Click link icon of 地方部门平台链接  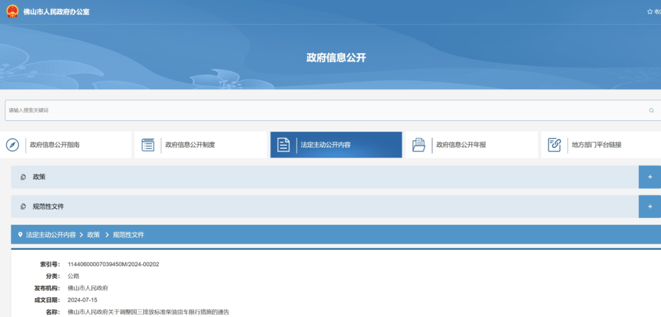[555, 145]
